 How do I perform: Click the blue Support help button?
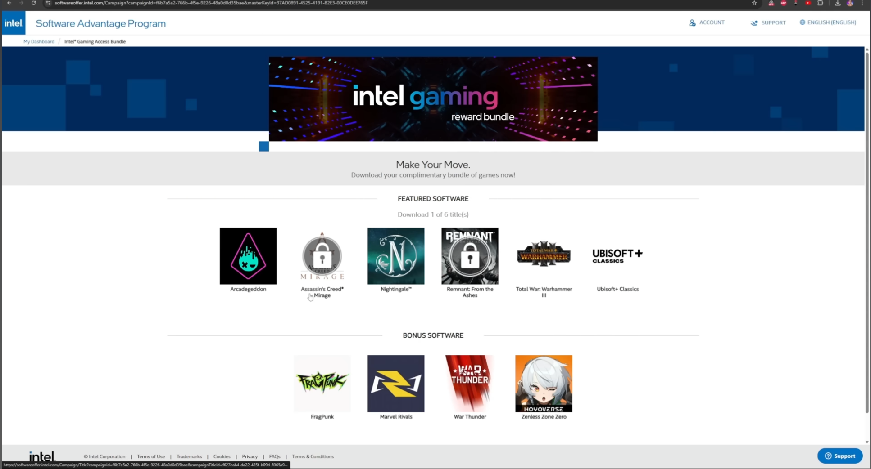pyautogui.click(x=839, y=456)
